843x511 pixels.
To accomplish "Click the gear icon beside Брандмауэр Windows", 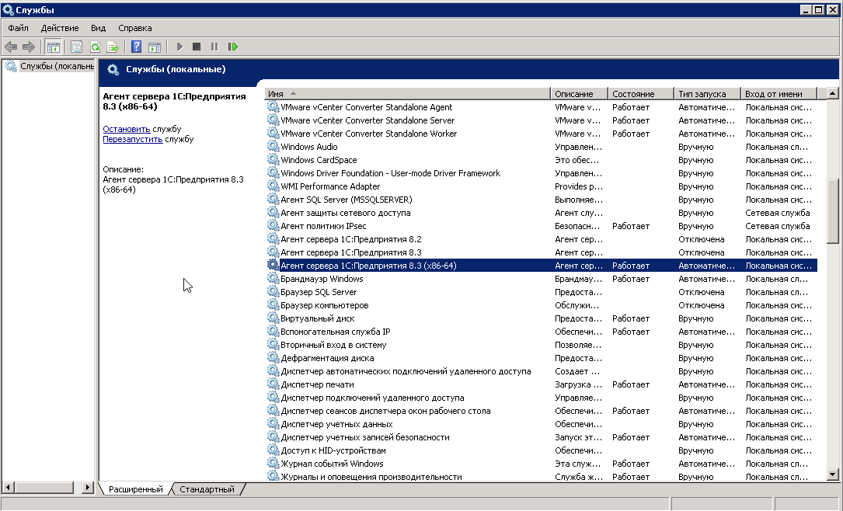I will point(273,279).
